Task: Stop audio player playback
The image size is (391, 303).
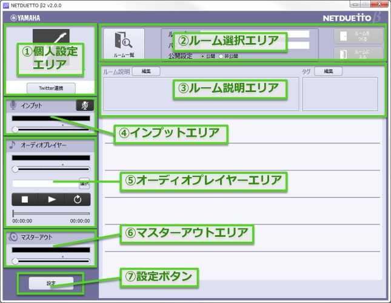Action: coord(25,199)
